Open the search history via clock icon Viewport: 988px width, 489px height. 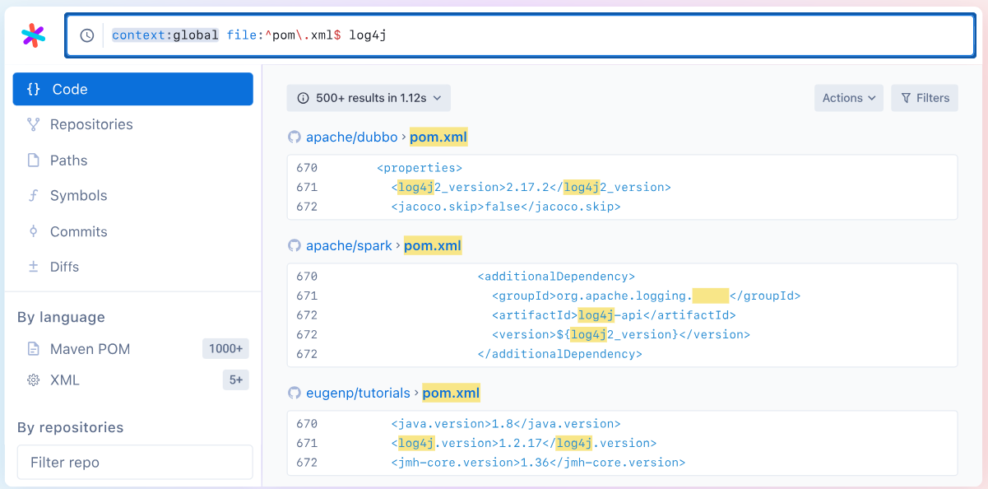pos(87,35)
